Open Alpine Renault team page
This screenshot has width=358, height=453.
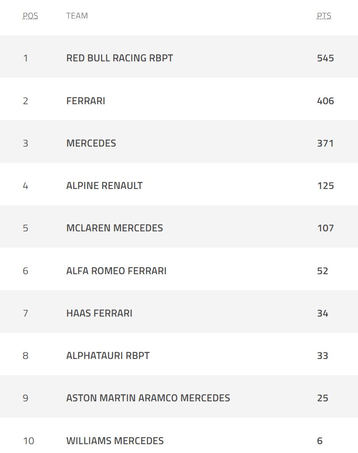[104, 185]
